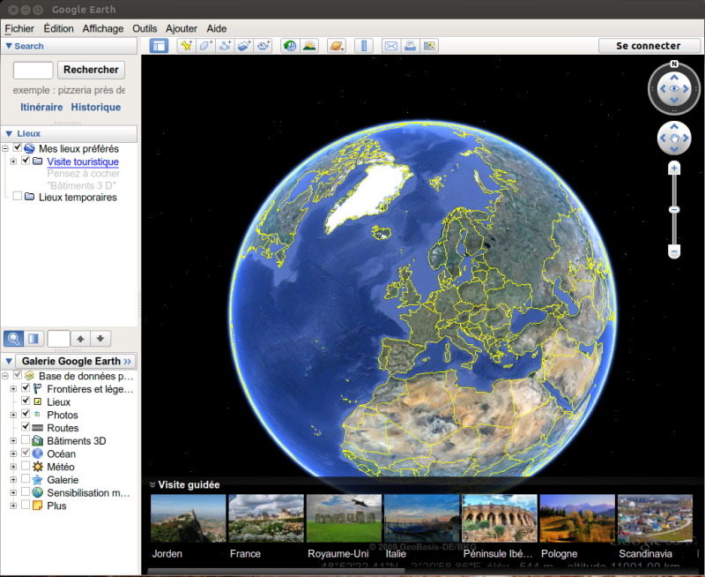
Task: Zoom out with the minus button
Action: (x=674, y=251)
